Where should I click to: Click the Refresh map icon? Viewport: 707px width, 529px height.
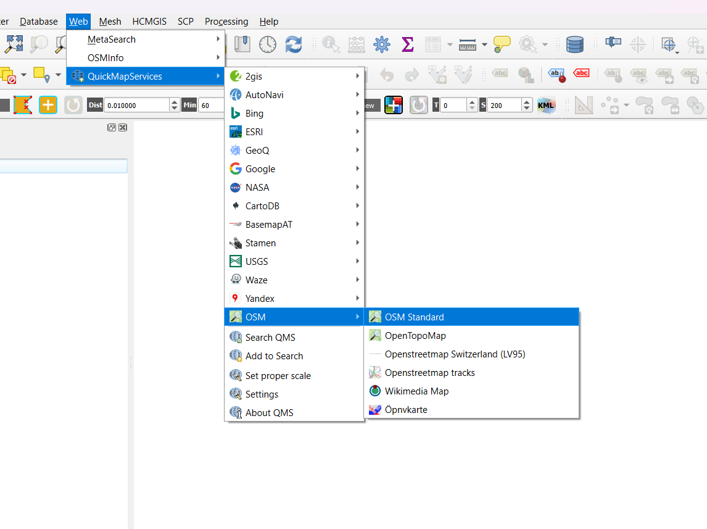pos(294,44)
